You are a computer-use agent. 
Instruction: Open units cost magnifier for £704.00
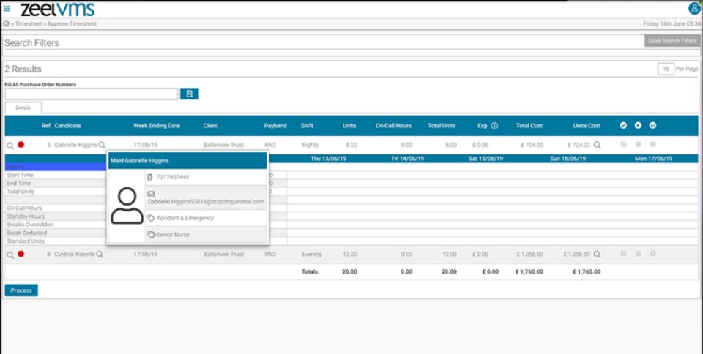598,145
